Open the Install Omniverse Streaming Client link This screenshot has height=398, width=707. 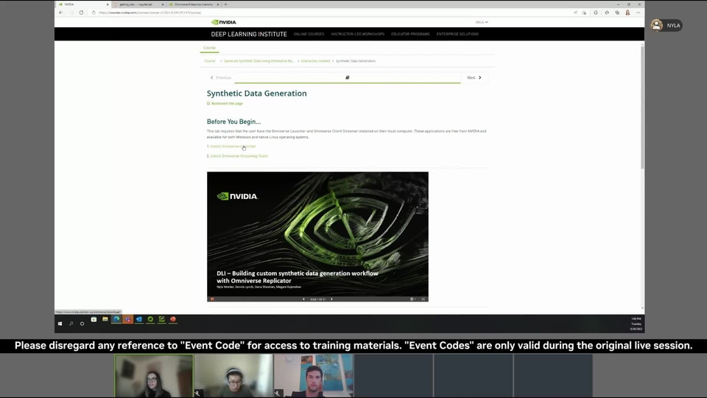pos(239,156)
